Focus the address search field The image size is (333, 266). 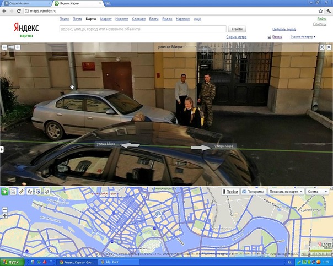(143, 29)
